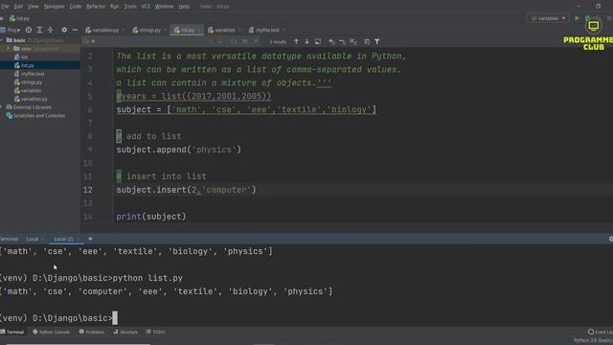The height and width of the screenshot is (345, 613).
Task: Open variables.py in the project tree
Action: click(31, 99)
